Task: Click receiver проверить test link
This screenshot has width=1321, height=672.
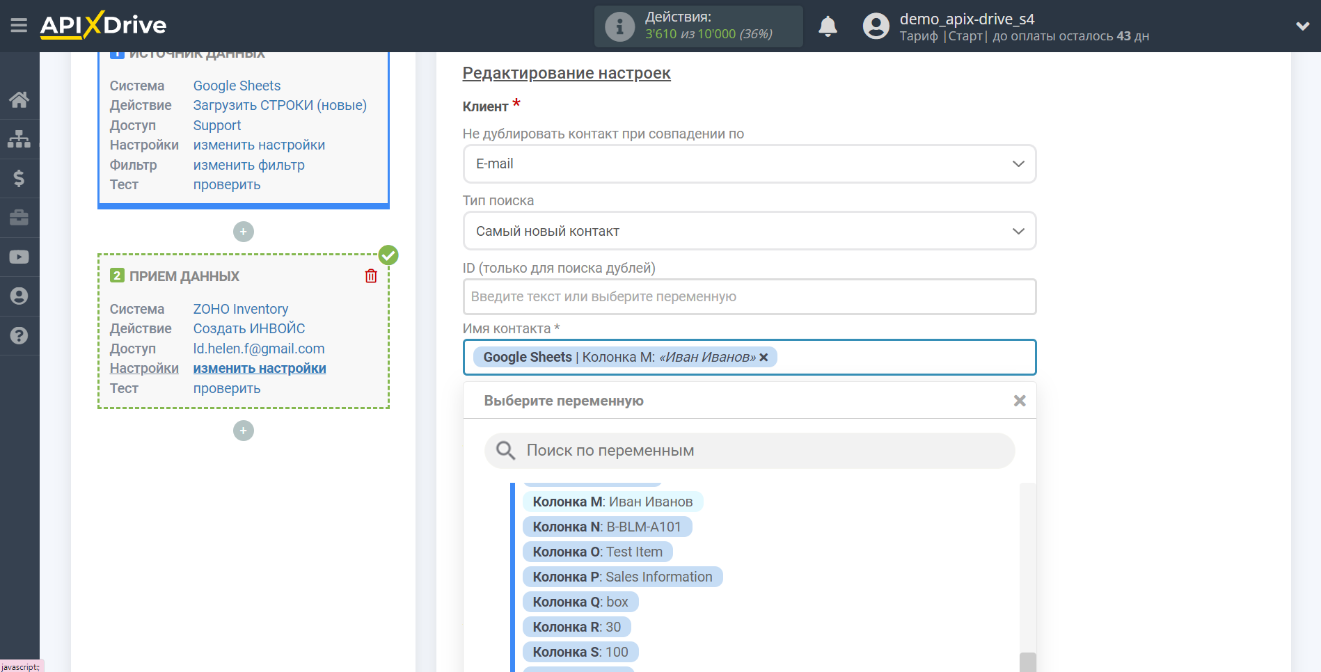Action: [x=227, y=388]
